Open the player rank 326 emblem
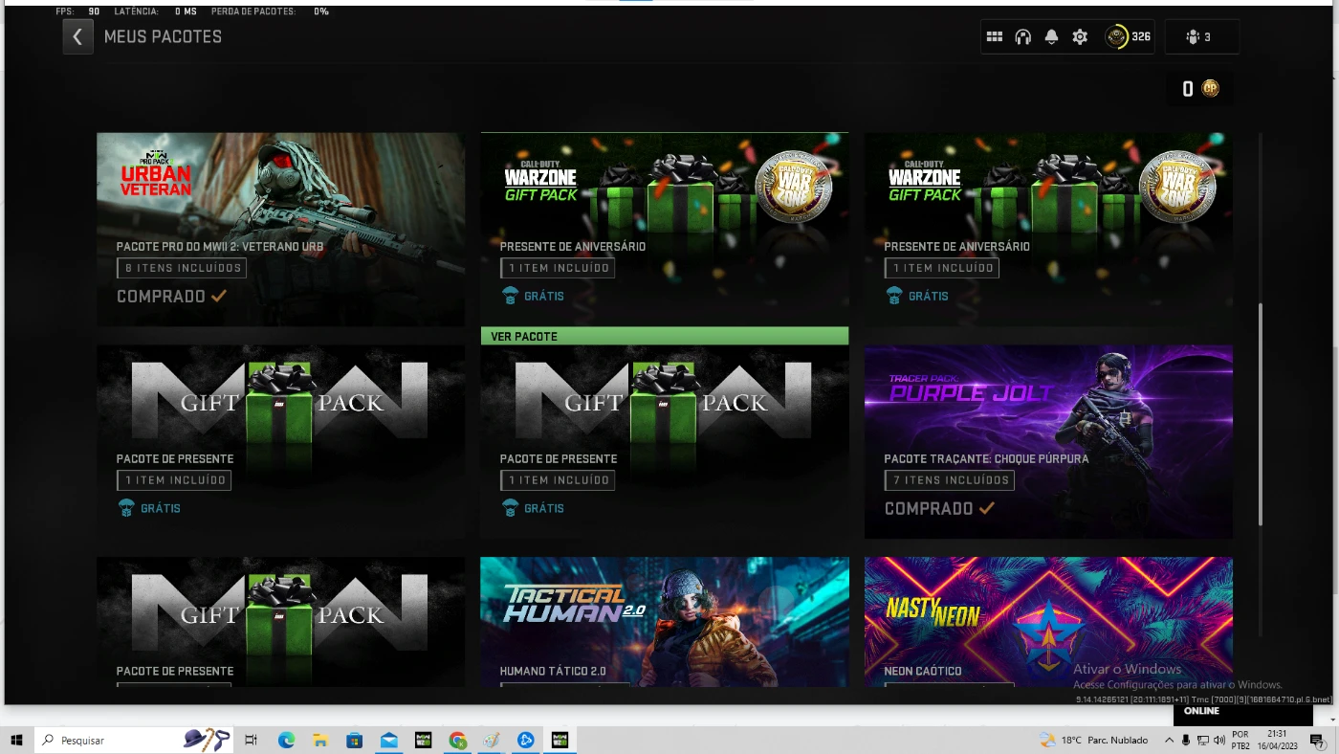The image size is (1339, 754). [1117, 37]
